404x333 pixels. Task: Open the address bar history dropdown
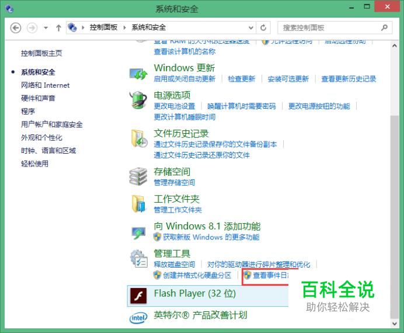[250, 27]
